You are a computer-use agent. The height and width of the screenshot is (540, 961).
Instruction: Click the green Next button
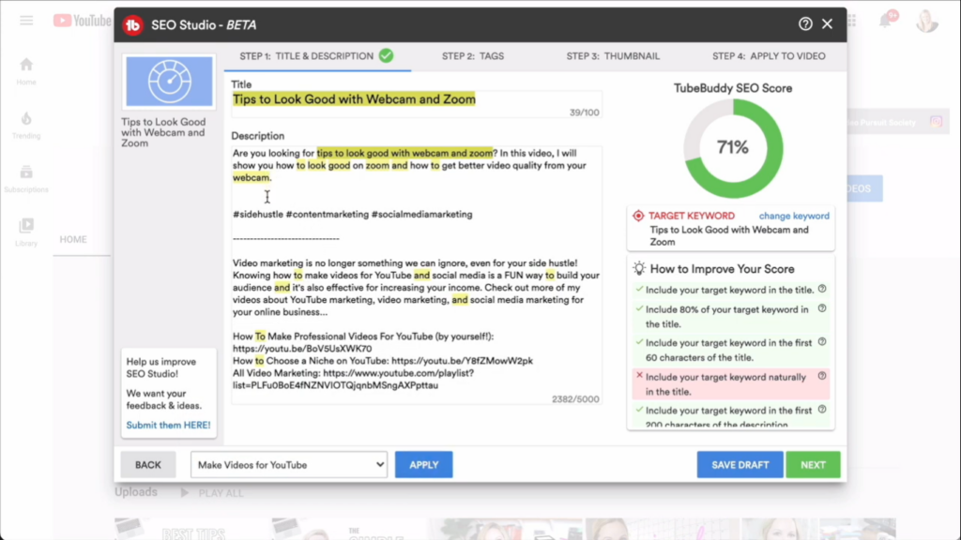point(813,465)
